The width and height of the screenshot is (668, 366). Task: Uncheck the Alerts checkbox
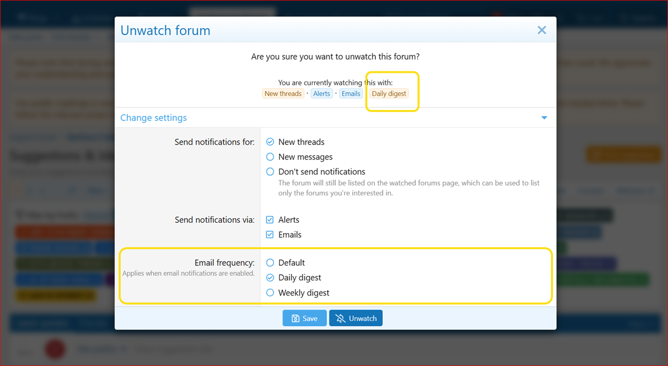[270, 220]
